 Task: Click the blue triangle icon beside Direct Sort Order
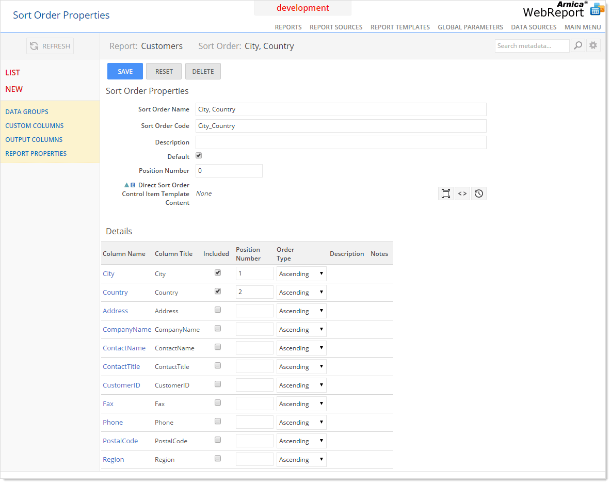(x=126, y=185)
